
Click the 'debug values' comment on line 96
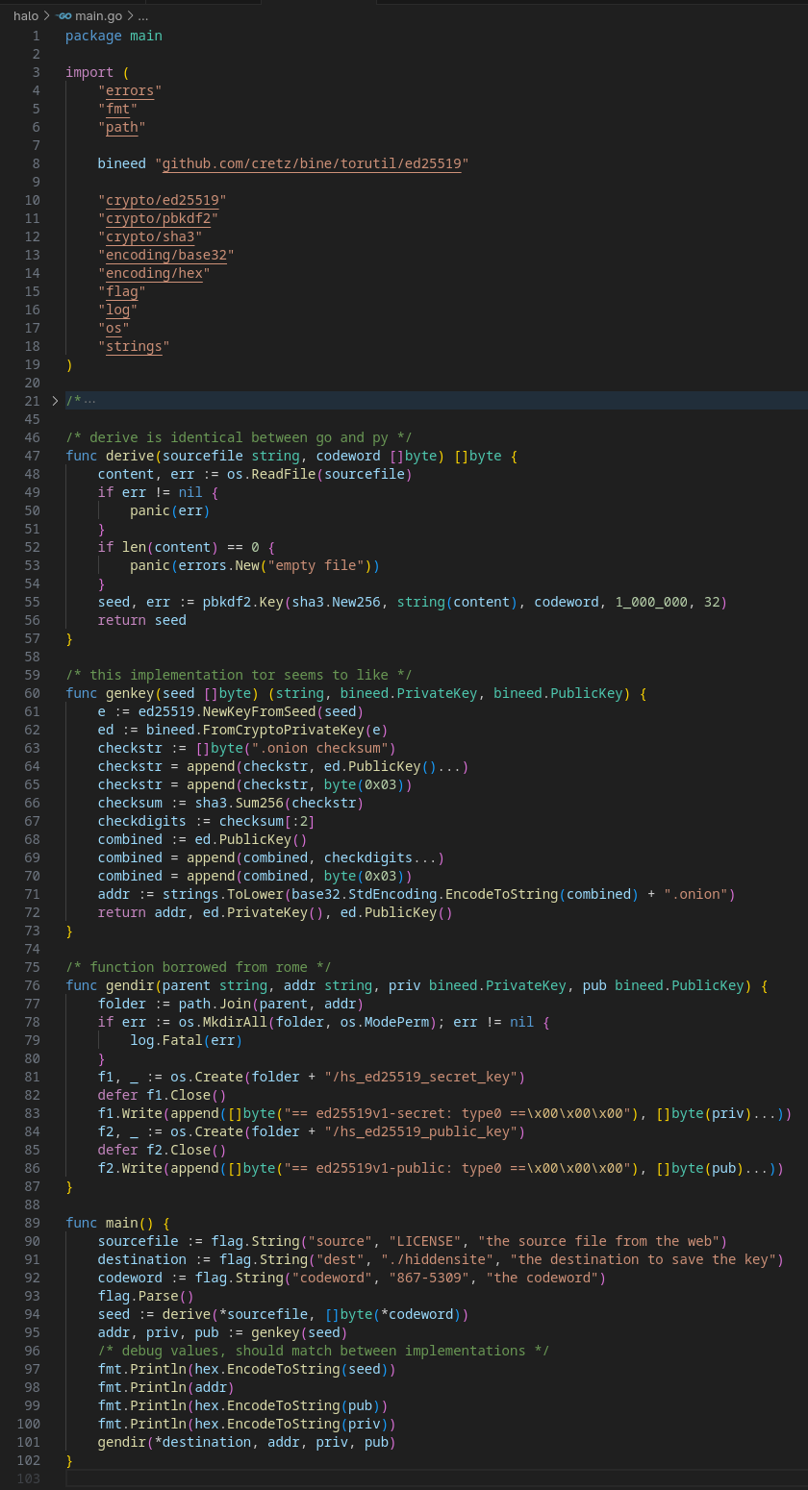324,1351
